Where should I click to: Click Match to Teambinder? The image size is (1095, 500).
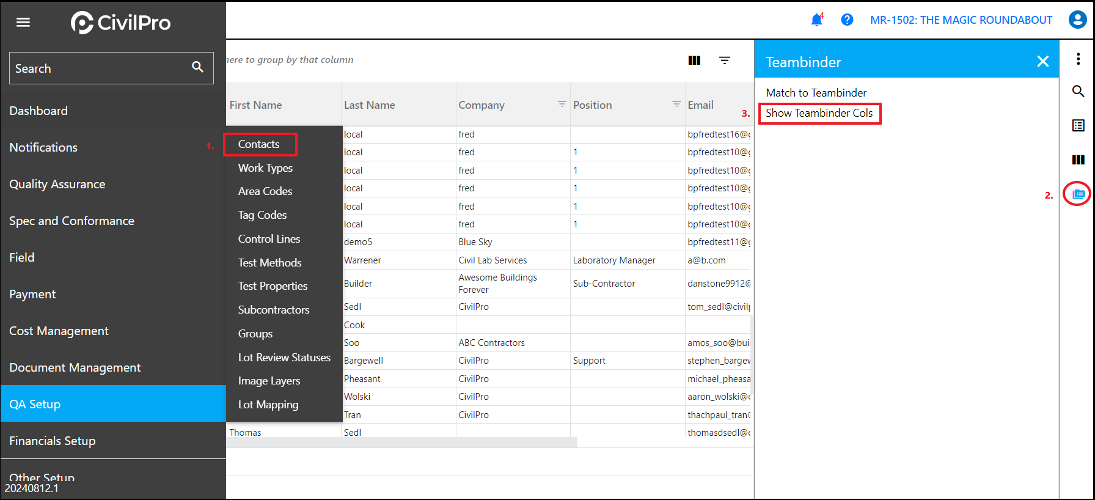[816, 93]
